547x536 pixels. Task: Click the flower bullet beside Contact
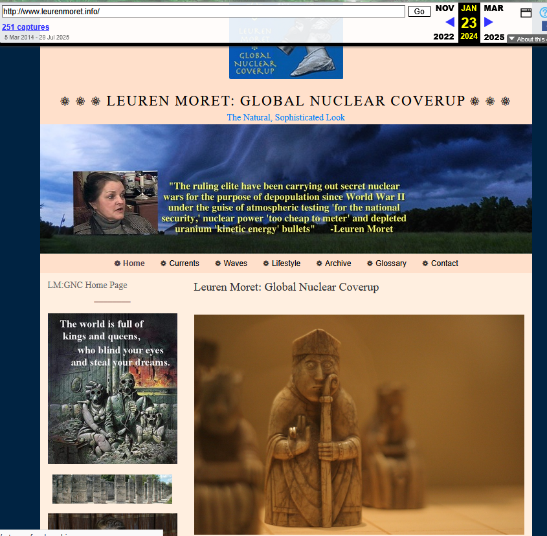pos(425,263)
